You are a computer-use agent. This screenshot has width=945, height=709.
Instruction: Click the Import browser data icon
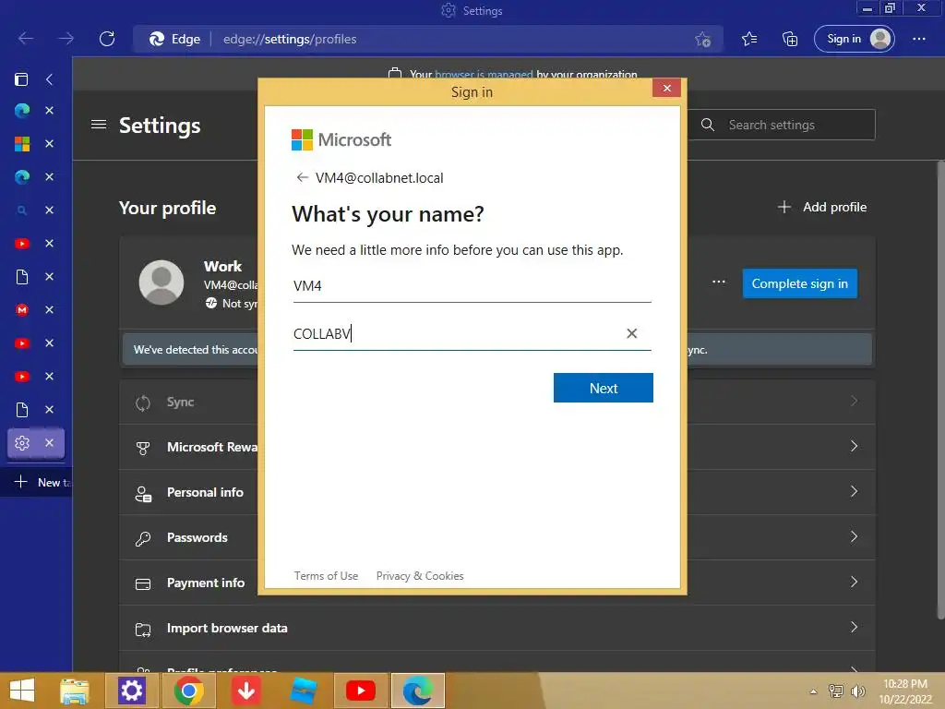(x=143, y=630)
